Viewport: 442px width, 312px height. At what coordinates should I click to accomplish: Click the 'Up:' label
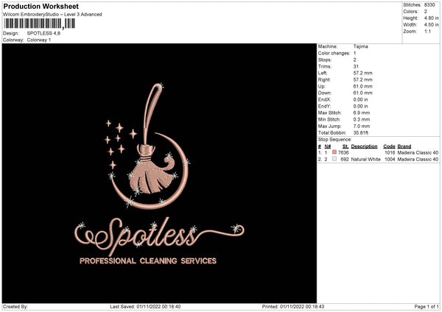[321, 86]
